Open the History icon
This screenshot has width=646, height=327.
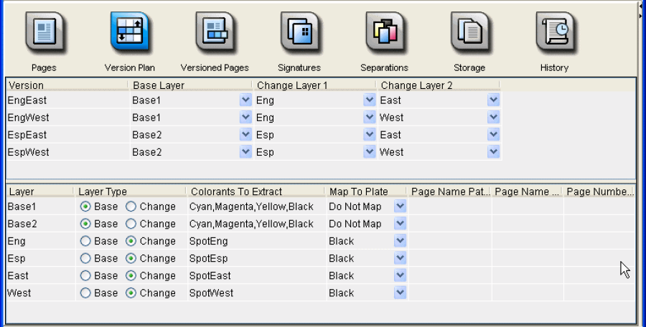[554, 33]
